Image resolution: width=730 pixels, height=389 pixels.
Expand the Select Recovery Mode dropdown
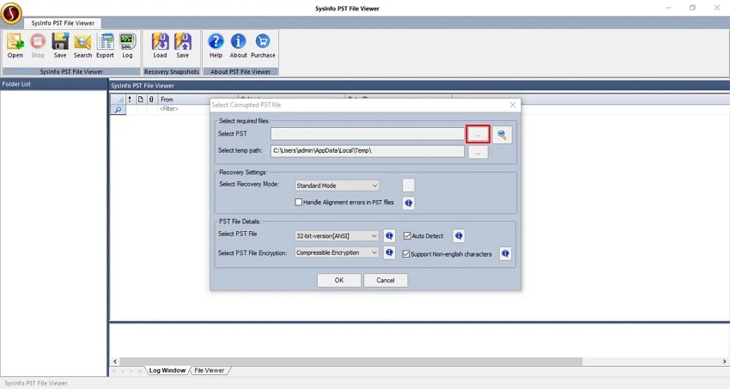(x=337, y=185)
